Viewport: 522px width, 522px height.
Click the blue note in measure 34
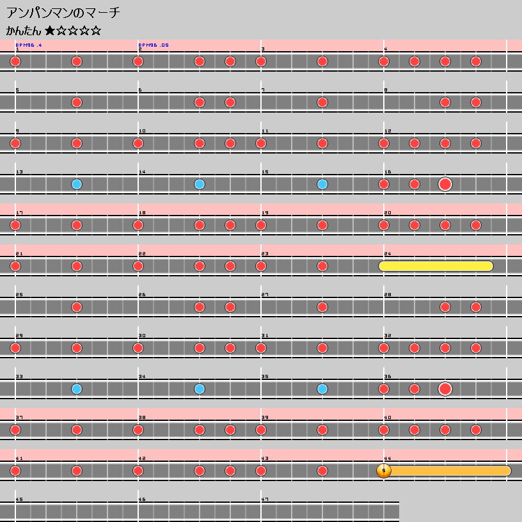(x=200, y=389)
